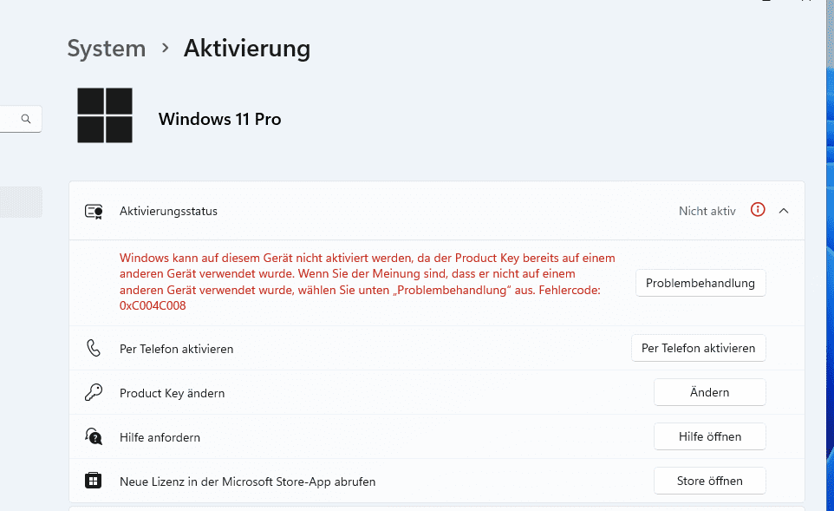Click the Microsoft Store icon

pyautogui.click(x=93, y=481)
